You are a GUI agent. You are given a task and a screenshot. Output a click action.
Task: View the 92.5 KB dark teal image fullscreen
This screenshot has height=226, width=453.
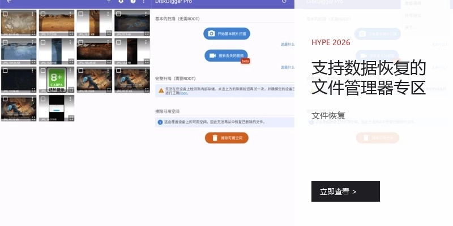147,33
